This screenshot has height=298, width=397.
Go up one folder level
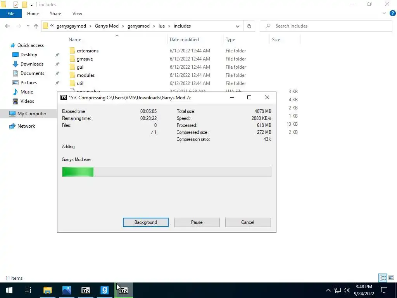[x=36, y=26]
